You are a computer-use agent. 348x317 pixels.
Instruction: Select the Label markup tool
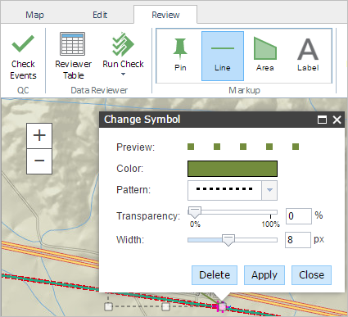(308, 56)
